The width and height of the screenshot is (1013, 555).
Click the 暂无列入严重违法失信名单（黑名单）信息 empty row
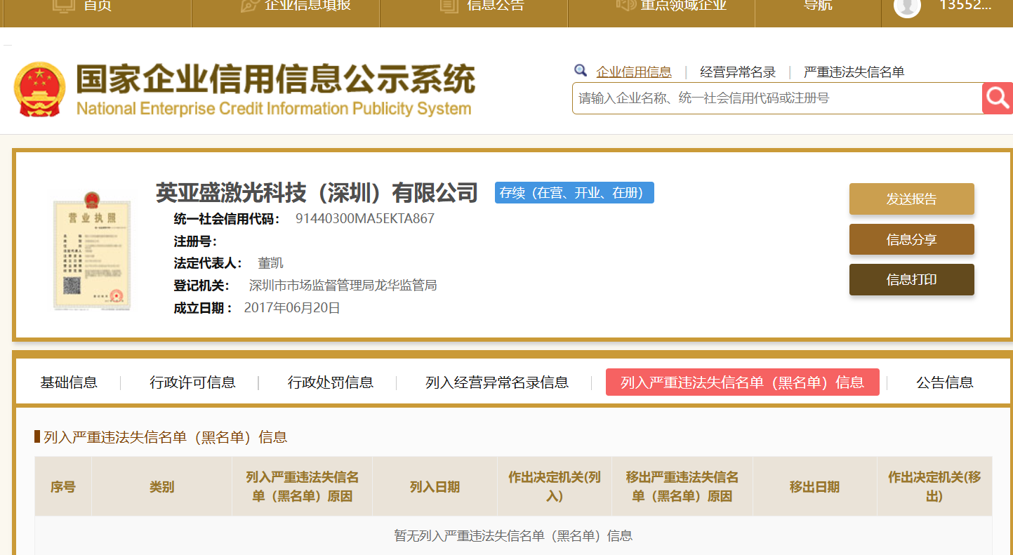pos(513,536)
